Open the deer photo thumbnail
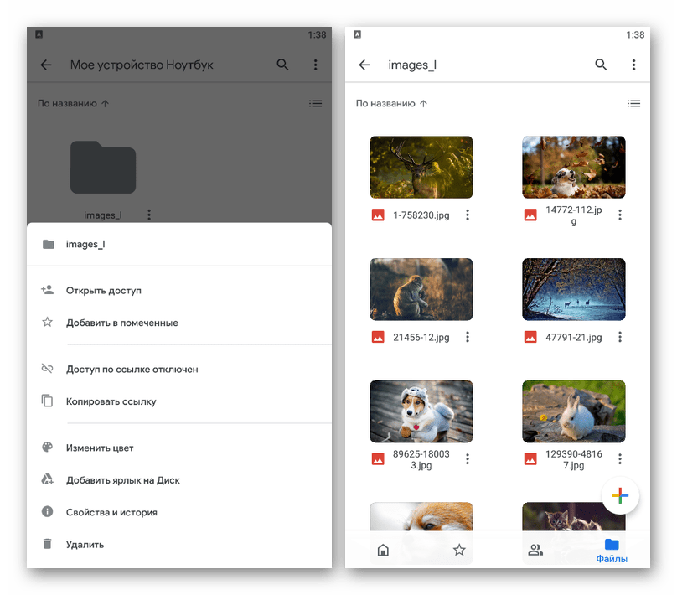This screenshot has height=595, width=677. 421,168
